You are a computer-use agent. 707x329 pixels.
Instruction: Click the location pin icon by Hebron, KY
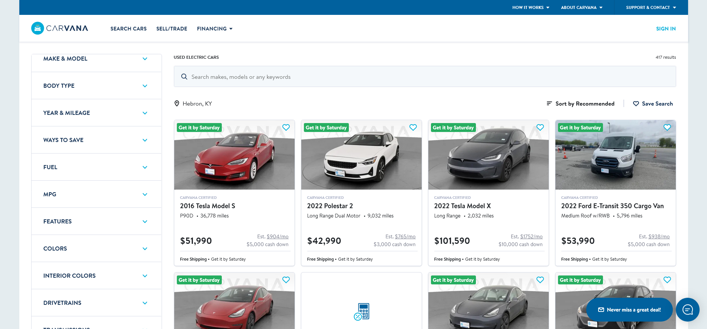(177, 104)
